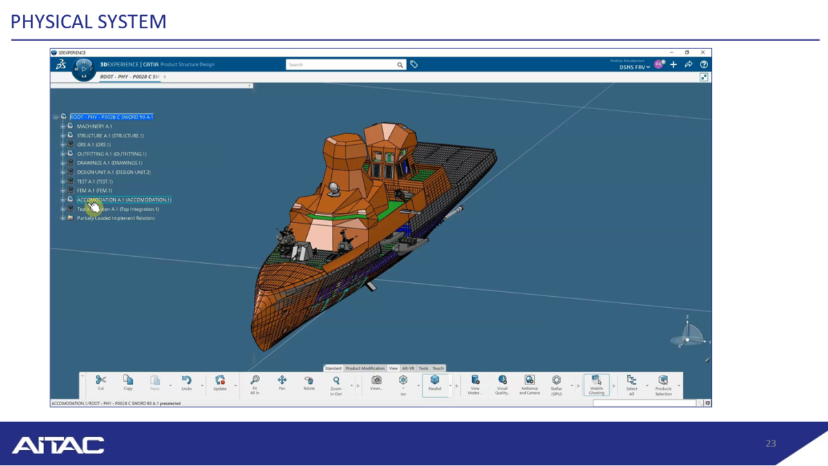Expand the MACHINERY A.1 tree node
Image resolution: width=828 pixels, height=466 pixels.
pyautogui.click(x=62, y=126)
